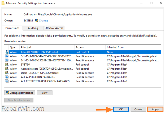The width and height of the screenshot is (165, 113).
Task: Click the Change link to change the owner
Action: pos(43,21)
